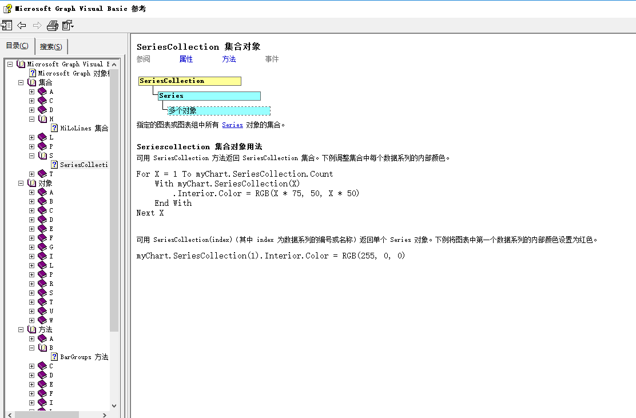Image resolution: width=636 pixels, height=418 pixels.
Task: Expand the W book under 对象
Action: coord(31,320)
